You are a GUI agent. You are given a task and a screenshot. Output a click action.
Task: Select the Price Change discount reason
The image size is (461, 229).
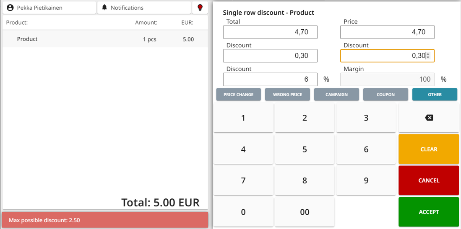point(238,95)
